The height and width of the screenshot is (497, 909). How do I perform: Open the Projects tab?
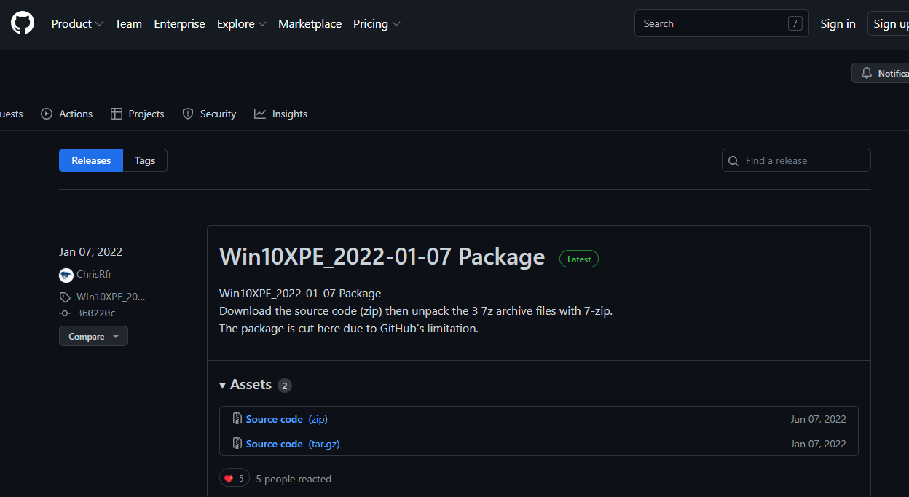[x=137, y=114]
